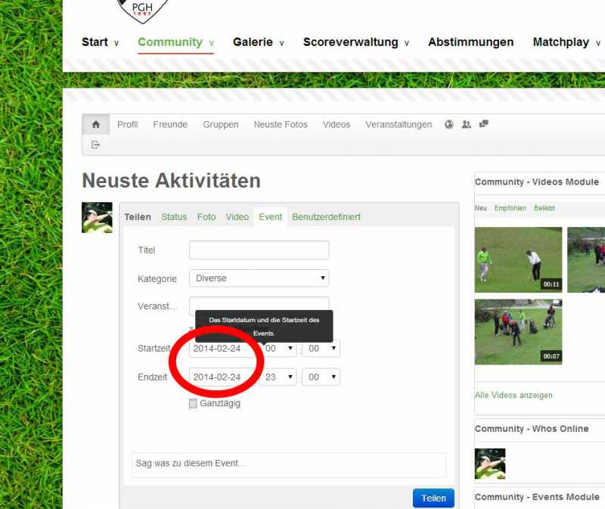Expand the Scoreverwaltung menu

click(x=355, y=42)
